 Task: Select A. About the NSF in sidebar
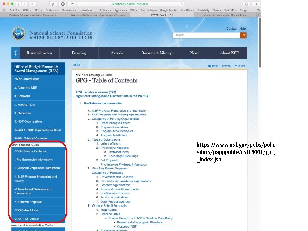[x=38, y=88]
